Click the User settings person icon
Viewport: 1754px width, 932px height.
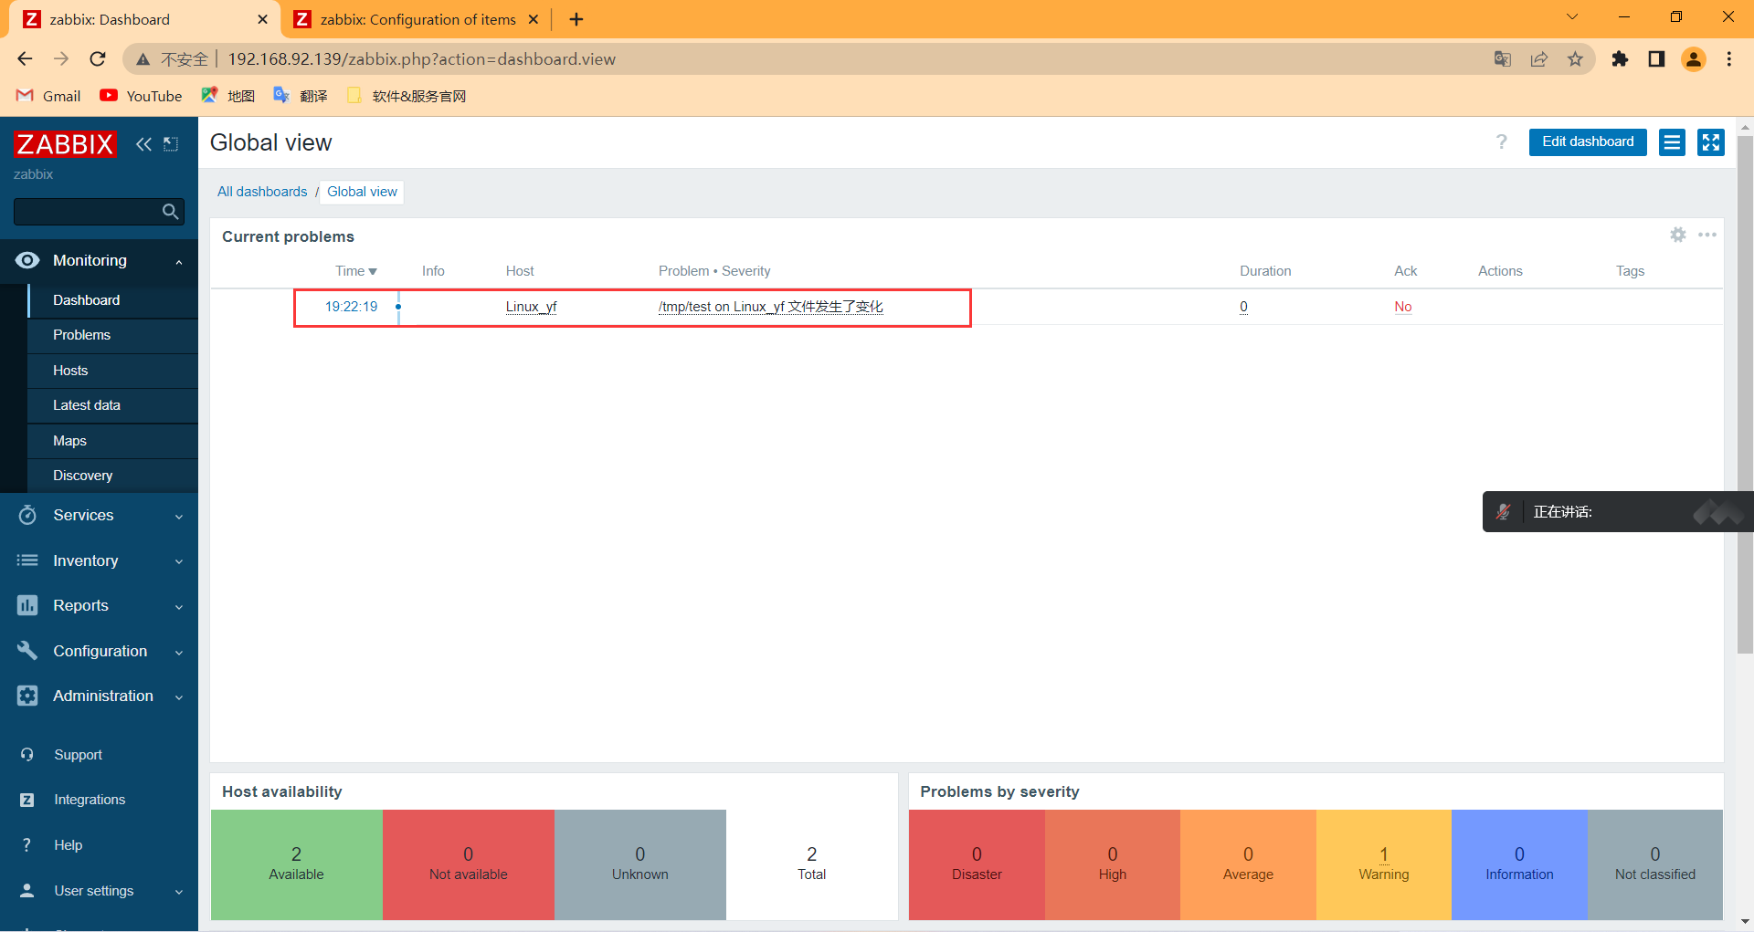tap(27, 891)
